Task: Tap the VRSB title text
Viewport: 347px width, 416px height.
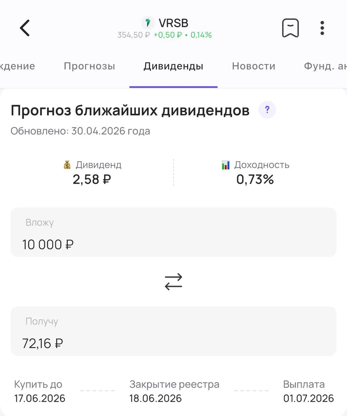Action: [173, 23]
